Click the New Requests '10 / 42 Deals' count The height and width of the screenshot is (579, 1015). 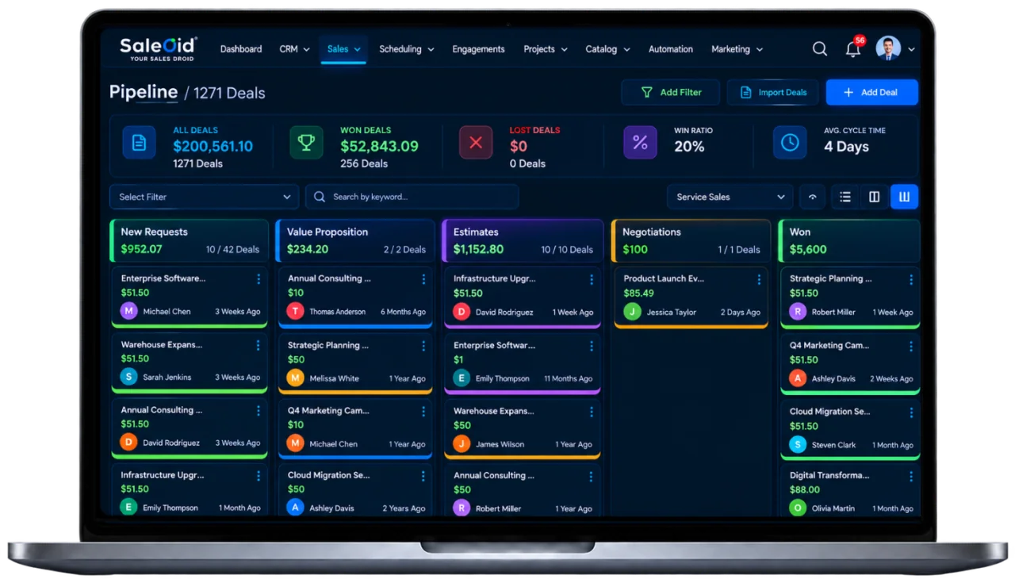(x=232, y=250)
